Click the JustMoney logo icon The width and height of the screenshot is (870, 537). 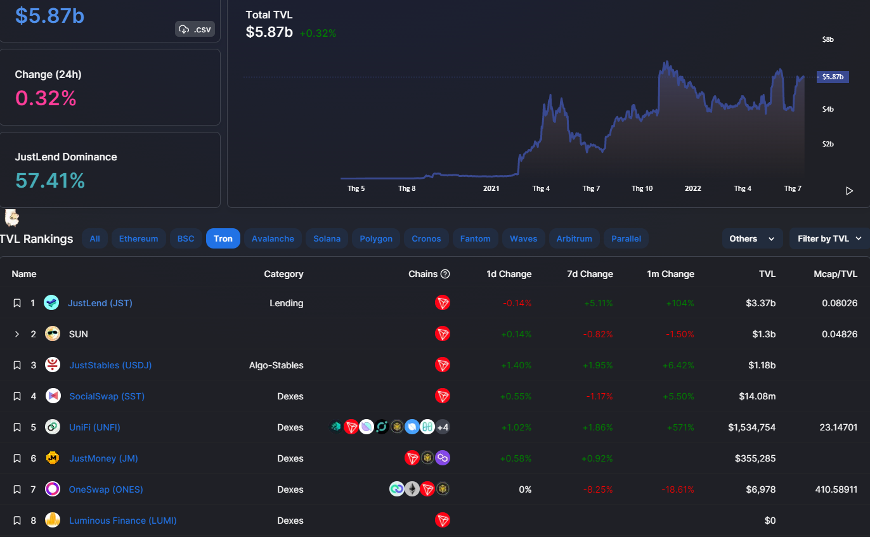[x=53, y=458]
